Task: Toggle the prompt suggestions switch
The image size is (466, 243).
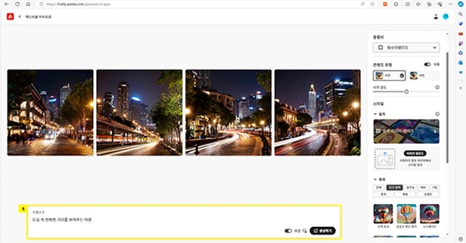Action: 288,231
